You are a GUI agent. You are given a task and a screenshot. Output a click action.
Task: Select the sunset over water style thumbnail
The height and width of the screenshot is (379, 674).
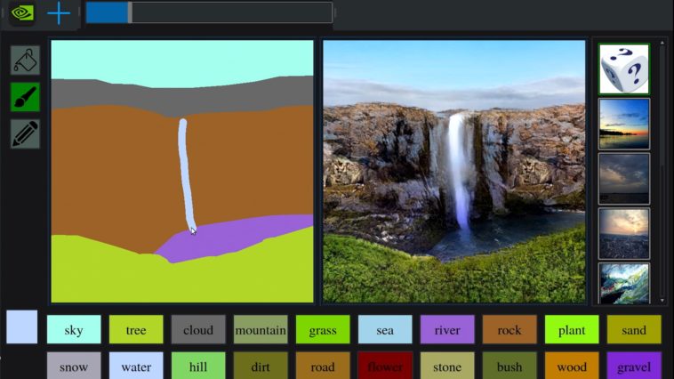coord(624,124)
